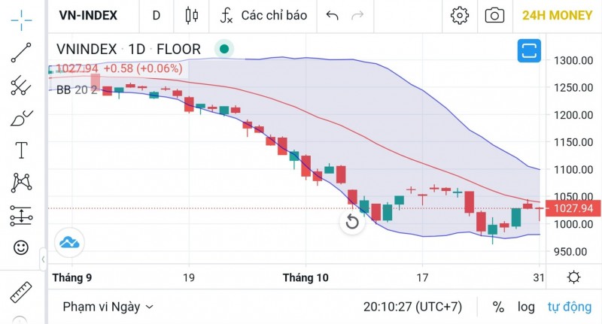This screenshot has height=324, width=602.
Task: Open "Các chỉ báo" indicators menu
Action: [263, 15]
